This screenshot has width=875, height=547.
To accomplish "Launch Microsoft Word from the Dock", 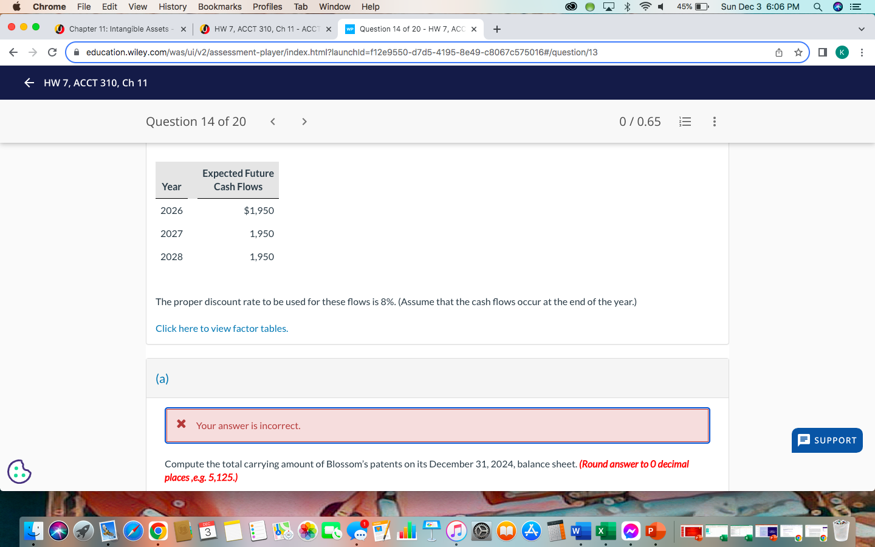I will click(x=580, y=531).
